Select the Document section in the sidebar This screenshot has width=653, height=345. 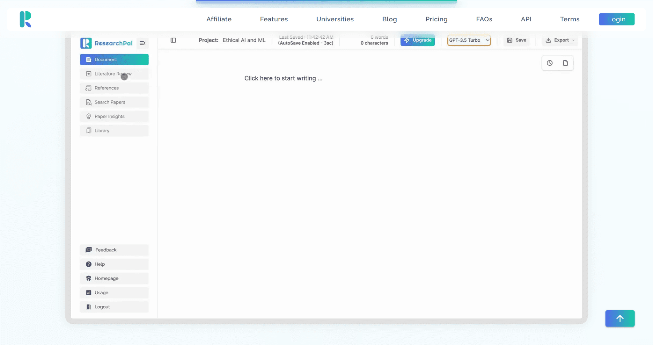coord(114,59)
